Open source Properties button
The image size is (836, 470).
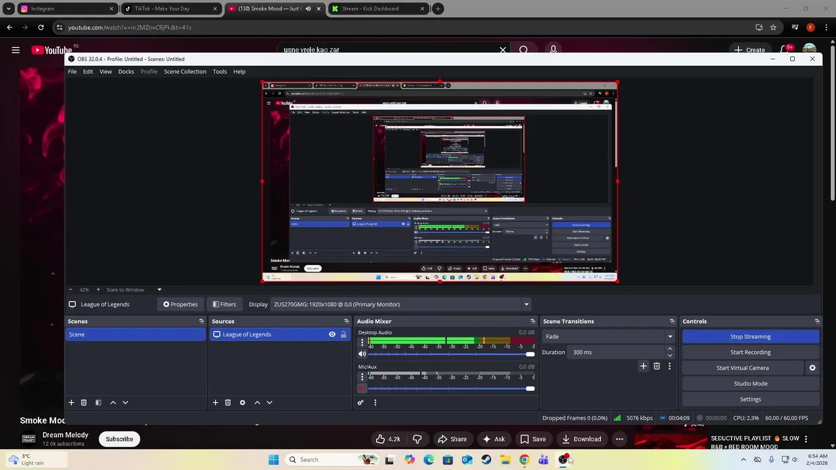180,304
